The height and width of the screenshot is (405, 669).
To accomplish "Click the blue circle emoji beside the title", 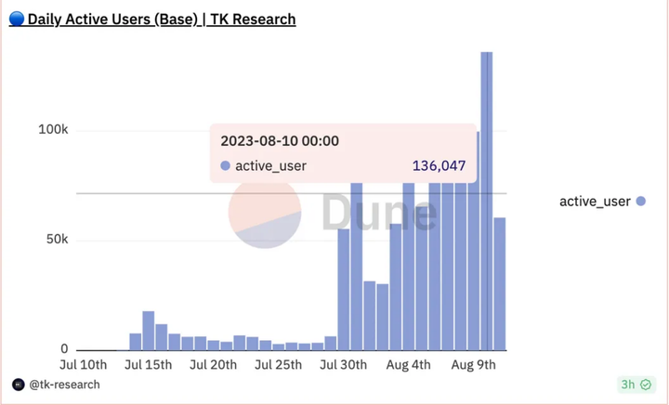I will [17, 20].
